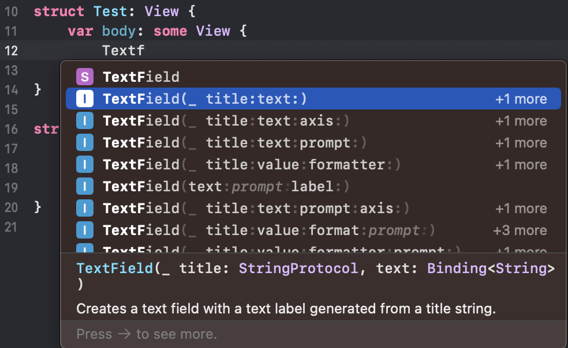Expand '+3 more' variants for title:value:format:prompt:
This screenshot has width=568, height=348.
pos(520,230)
